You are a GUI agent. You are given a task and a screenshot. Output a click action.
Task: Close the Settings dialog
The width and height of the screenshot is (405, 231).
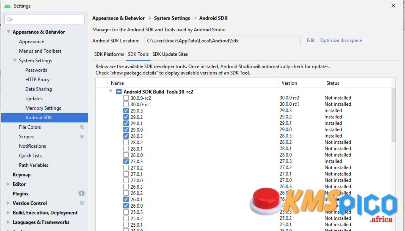coord(393,6)
